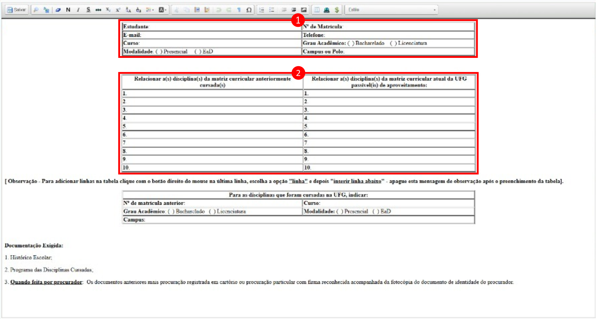Convert selection to lowercase with the toolbar icon
596x319 pixels.
[x=138, y=10]
